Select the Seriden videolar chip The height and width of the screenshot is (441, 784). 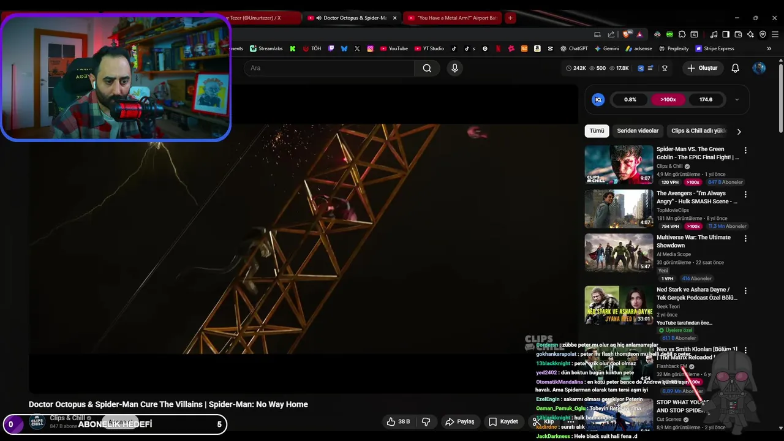(x=638, y=131)
